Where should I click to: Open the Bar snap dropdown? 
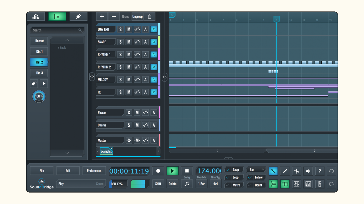click(256, 170)
